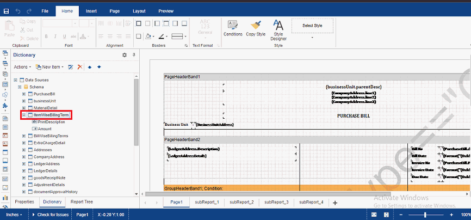
Task: Open the Style Designer
Action: pos(278,29)
